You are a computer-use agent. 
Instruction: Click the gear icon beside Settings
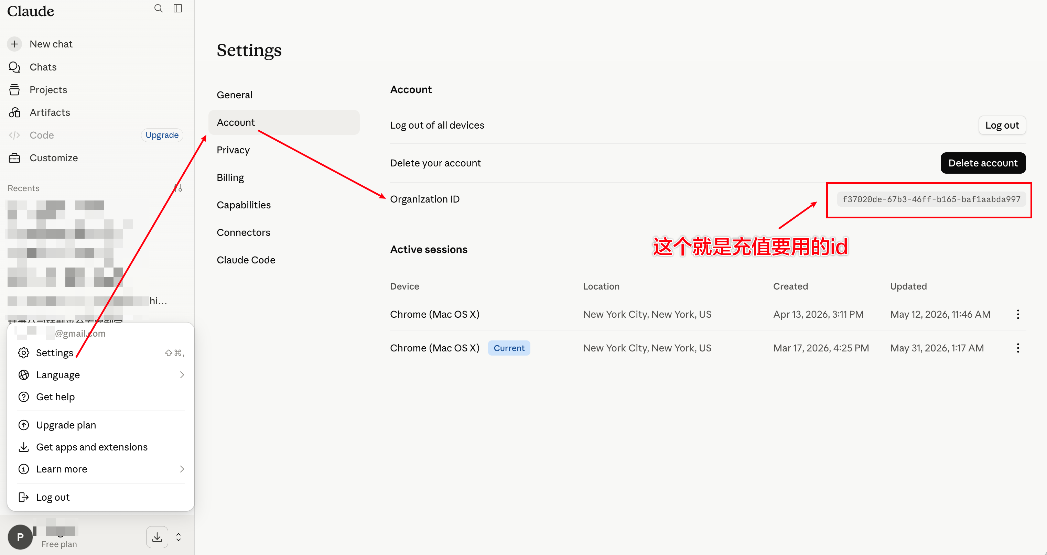(24, 353)
